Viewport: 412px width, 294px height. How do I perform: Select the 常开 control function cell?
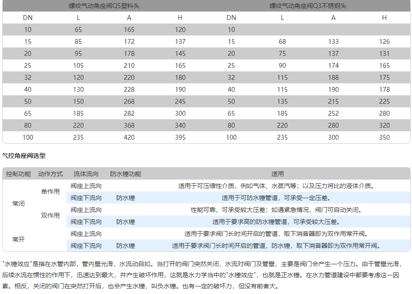(18, 239)
